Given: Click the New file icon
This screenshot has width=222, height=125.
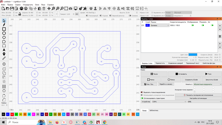Looking at the screenshot, I should [3, 9].
